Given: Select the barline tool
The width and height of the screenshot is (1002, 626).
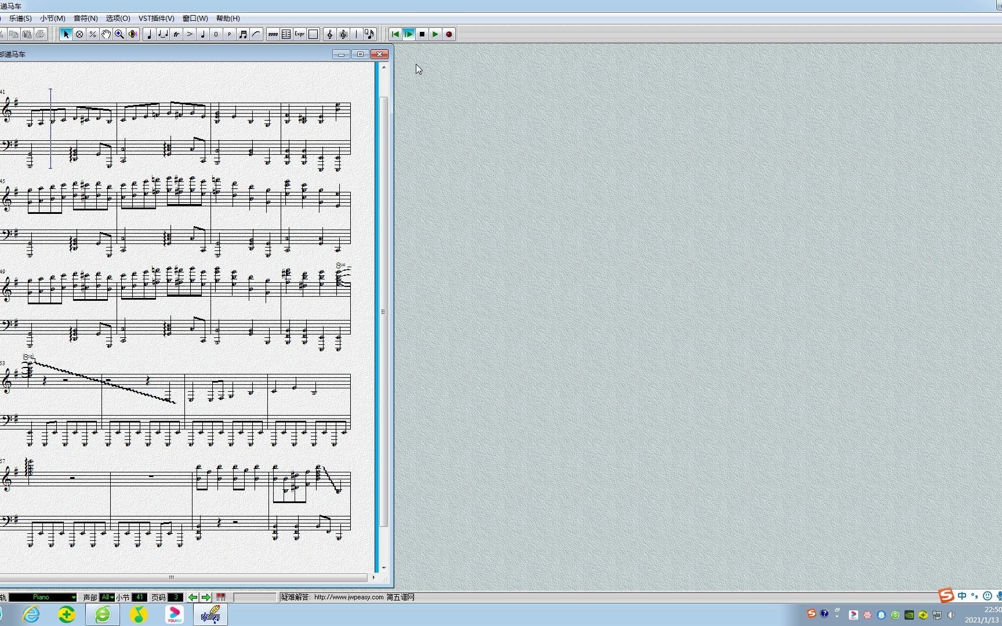Looking at the screenshot, I should click(x=357, y=34).
